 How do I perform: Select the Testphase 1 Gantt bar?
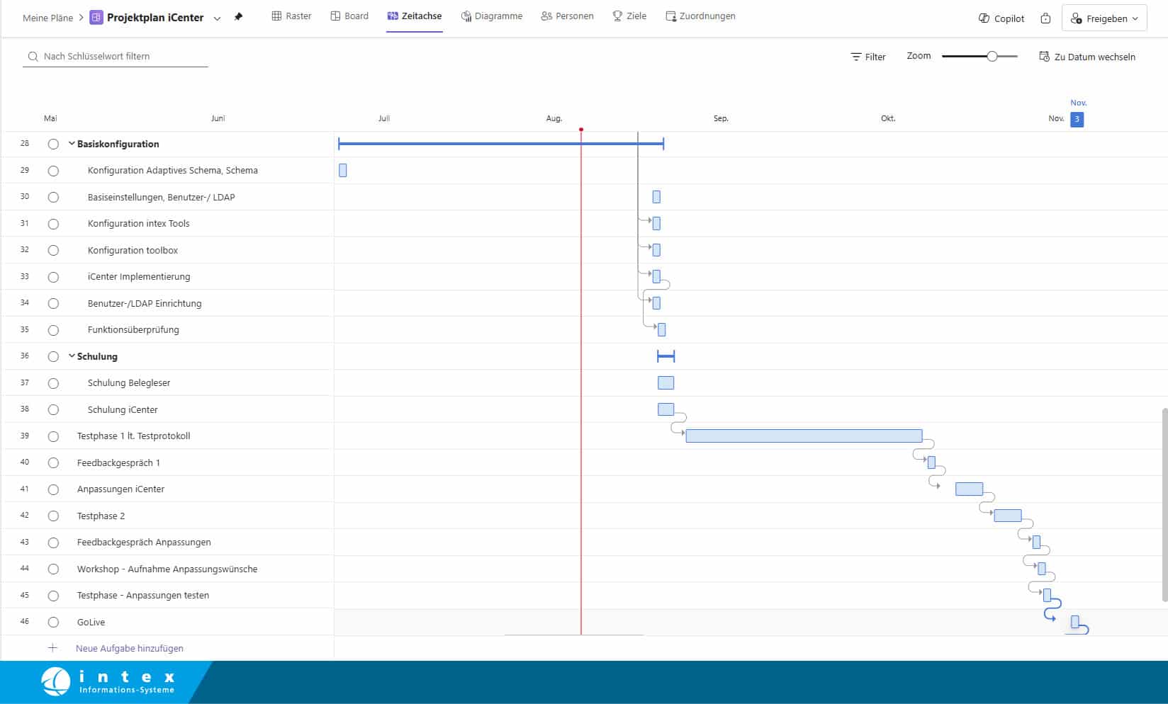(x=804, y=436)
